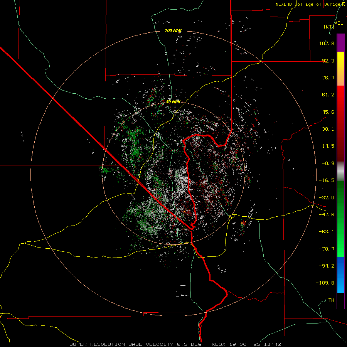Click the 50 NMI range ring label
The height and width of the screenshot is (347, 347).
tap(173, 102)
